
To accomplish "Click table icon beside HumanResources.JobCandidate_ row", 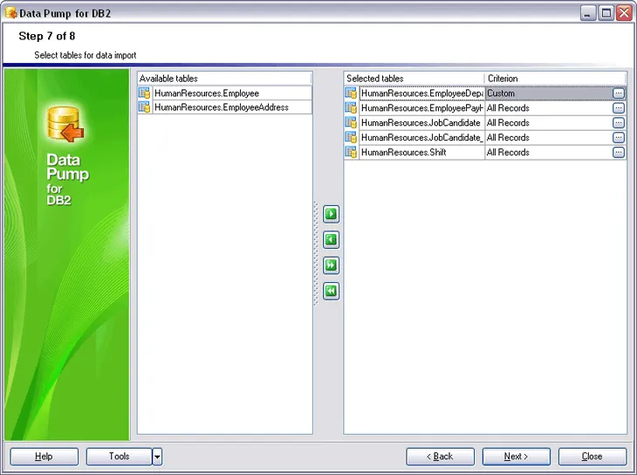I will click(351, 137).
